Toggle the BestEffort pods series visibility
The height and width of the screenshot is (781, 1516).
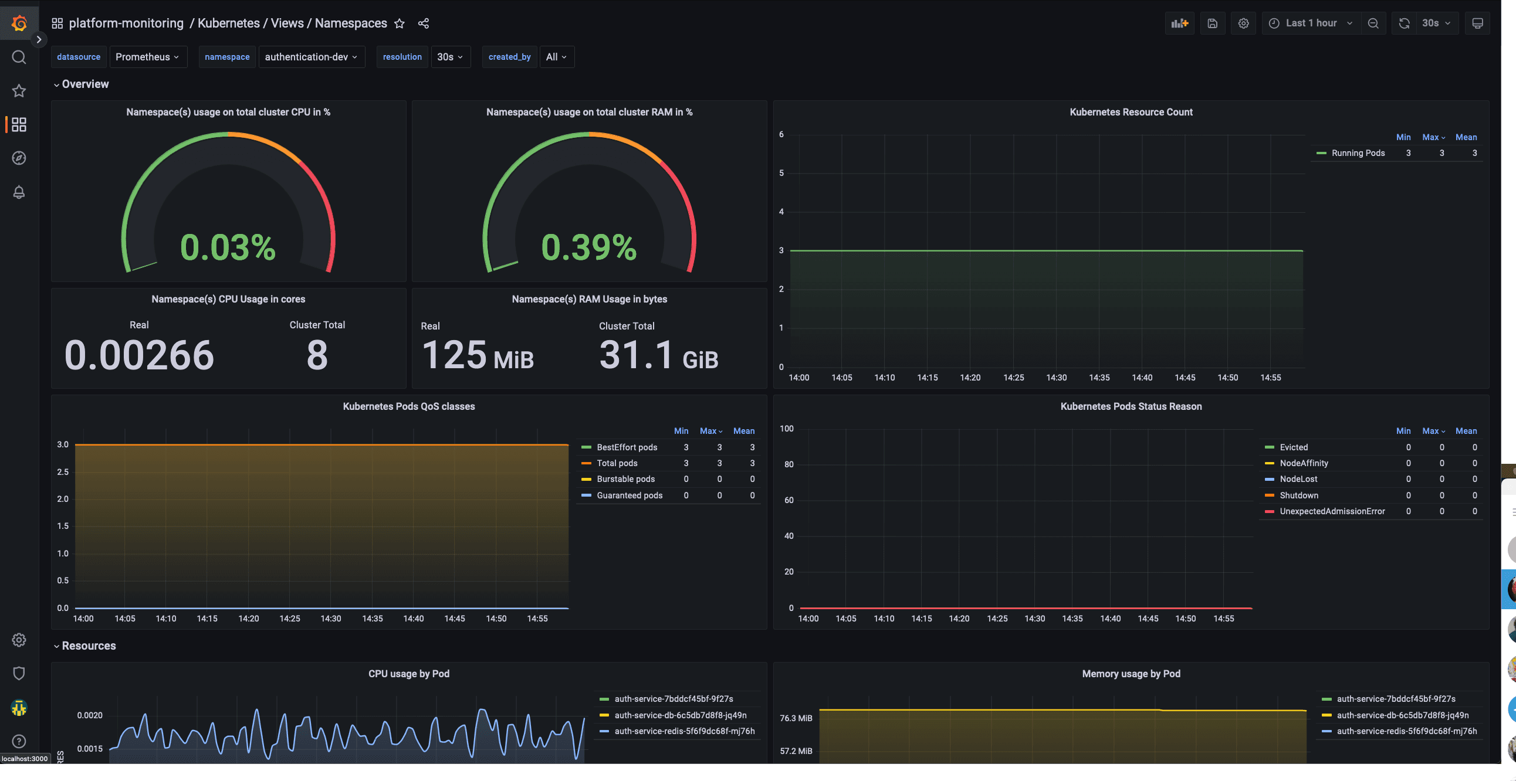tap(627, 447)
